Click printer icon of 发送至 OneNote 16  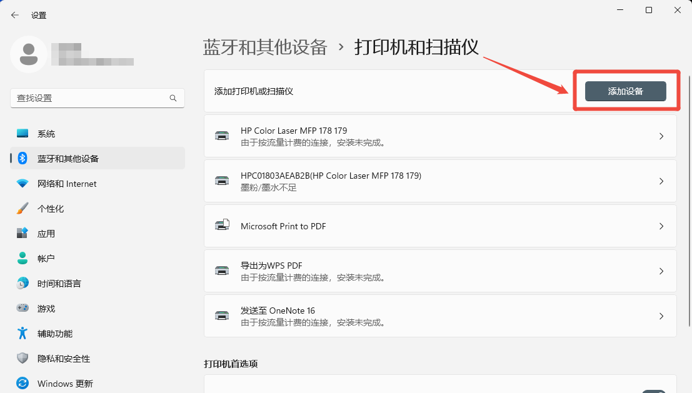coord(222,316)
